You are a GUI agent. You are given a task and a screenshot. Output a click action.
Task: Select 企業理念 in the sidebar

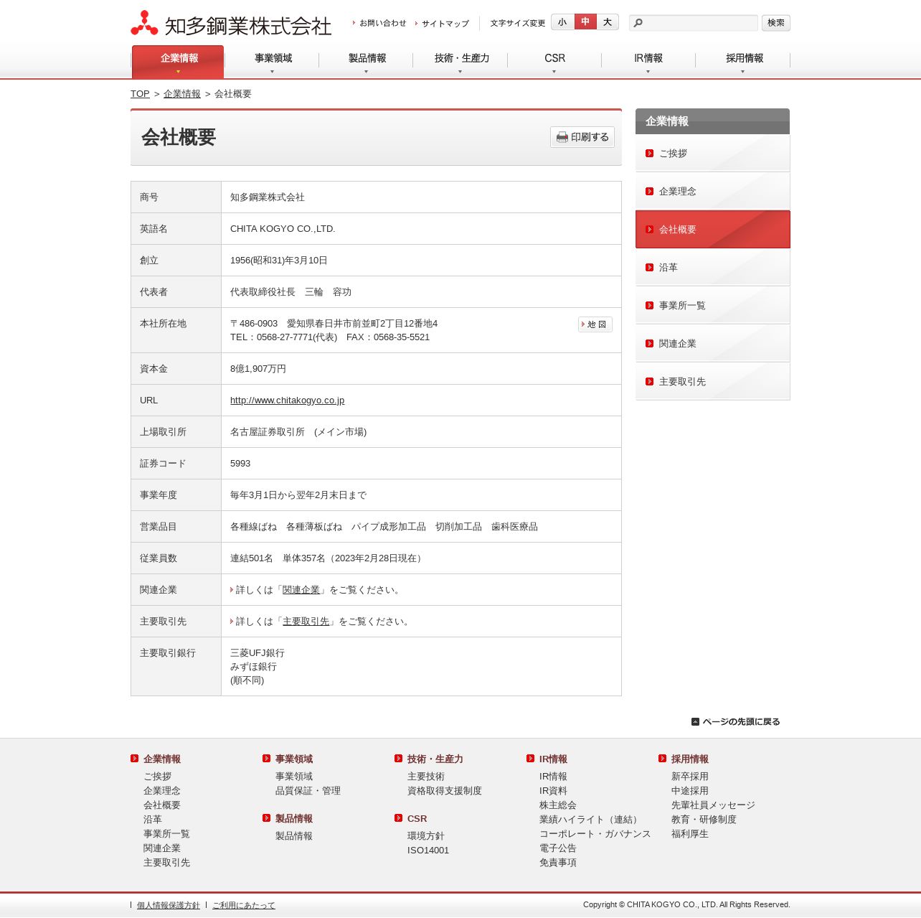pos(713,192)
